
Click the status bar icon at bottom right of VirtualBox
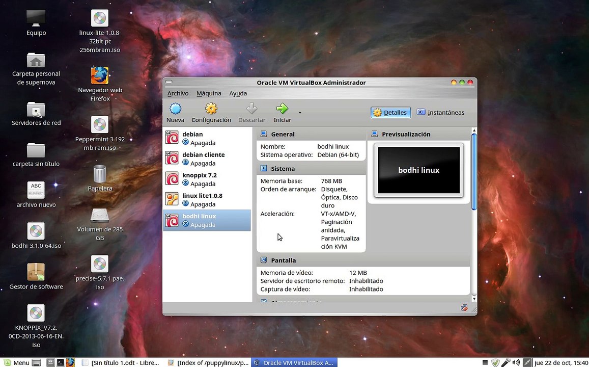pos(464,308)
